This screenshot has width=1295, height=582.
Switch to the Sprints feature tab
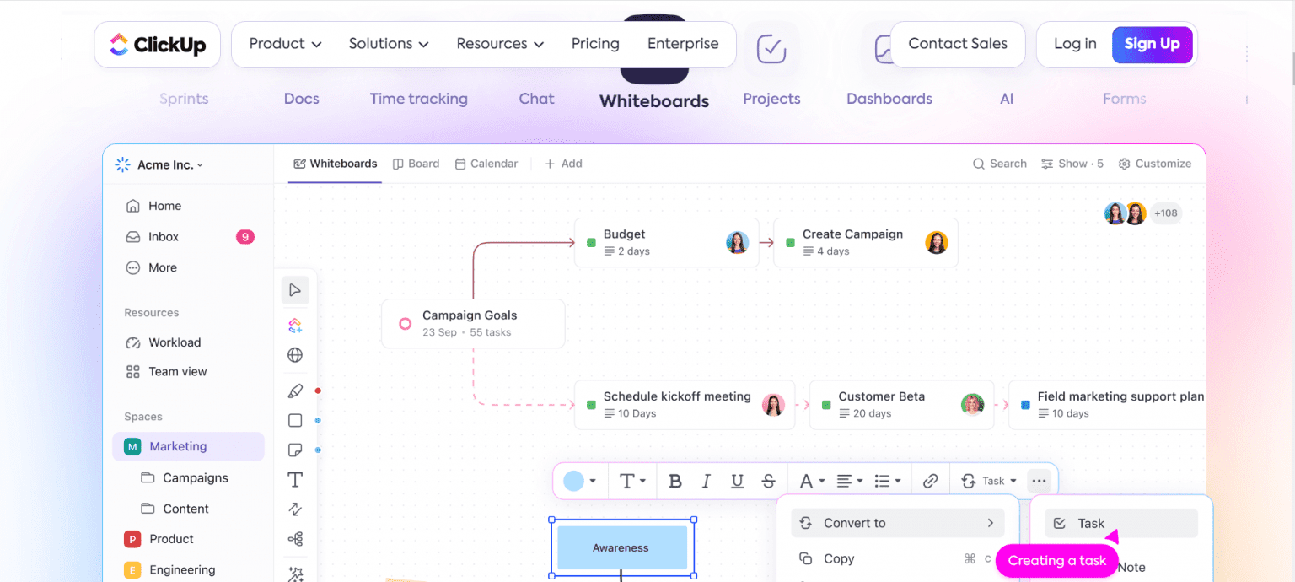pyautogui.click(x=184, y=99)
